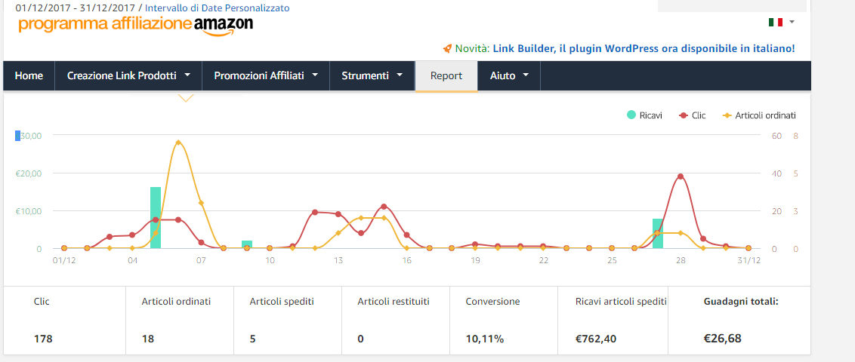Click the revenue bar for 05/12
The width and height of the screenshot is (855, 362).
[156, 218]
